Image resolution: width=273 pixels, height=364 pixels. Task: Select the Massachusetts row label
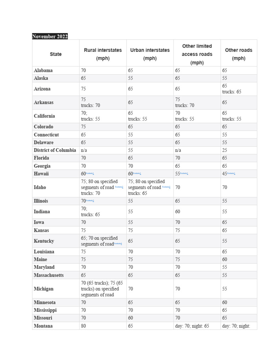[x=49, y=275]
